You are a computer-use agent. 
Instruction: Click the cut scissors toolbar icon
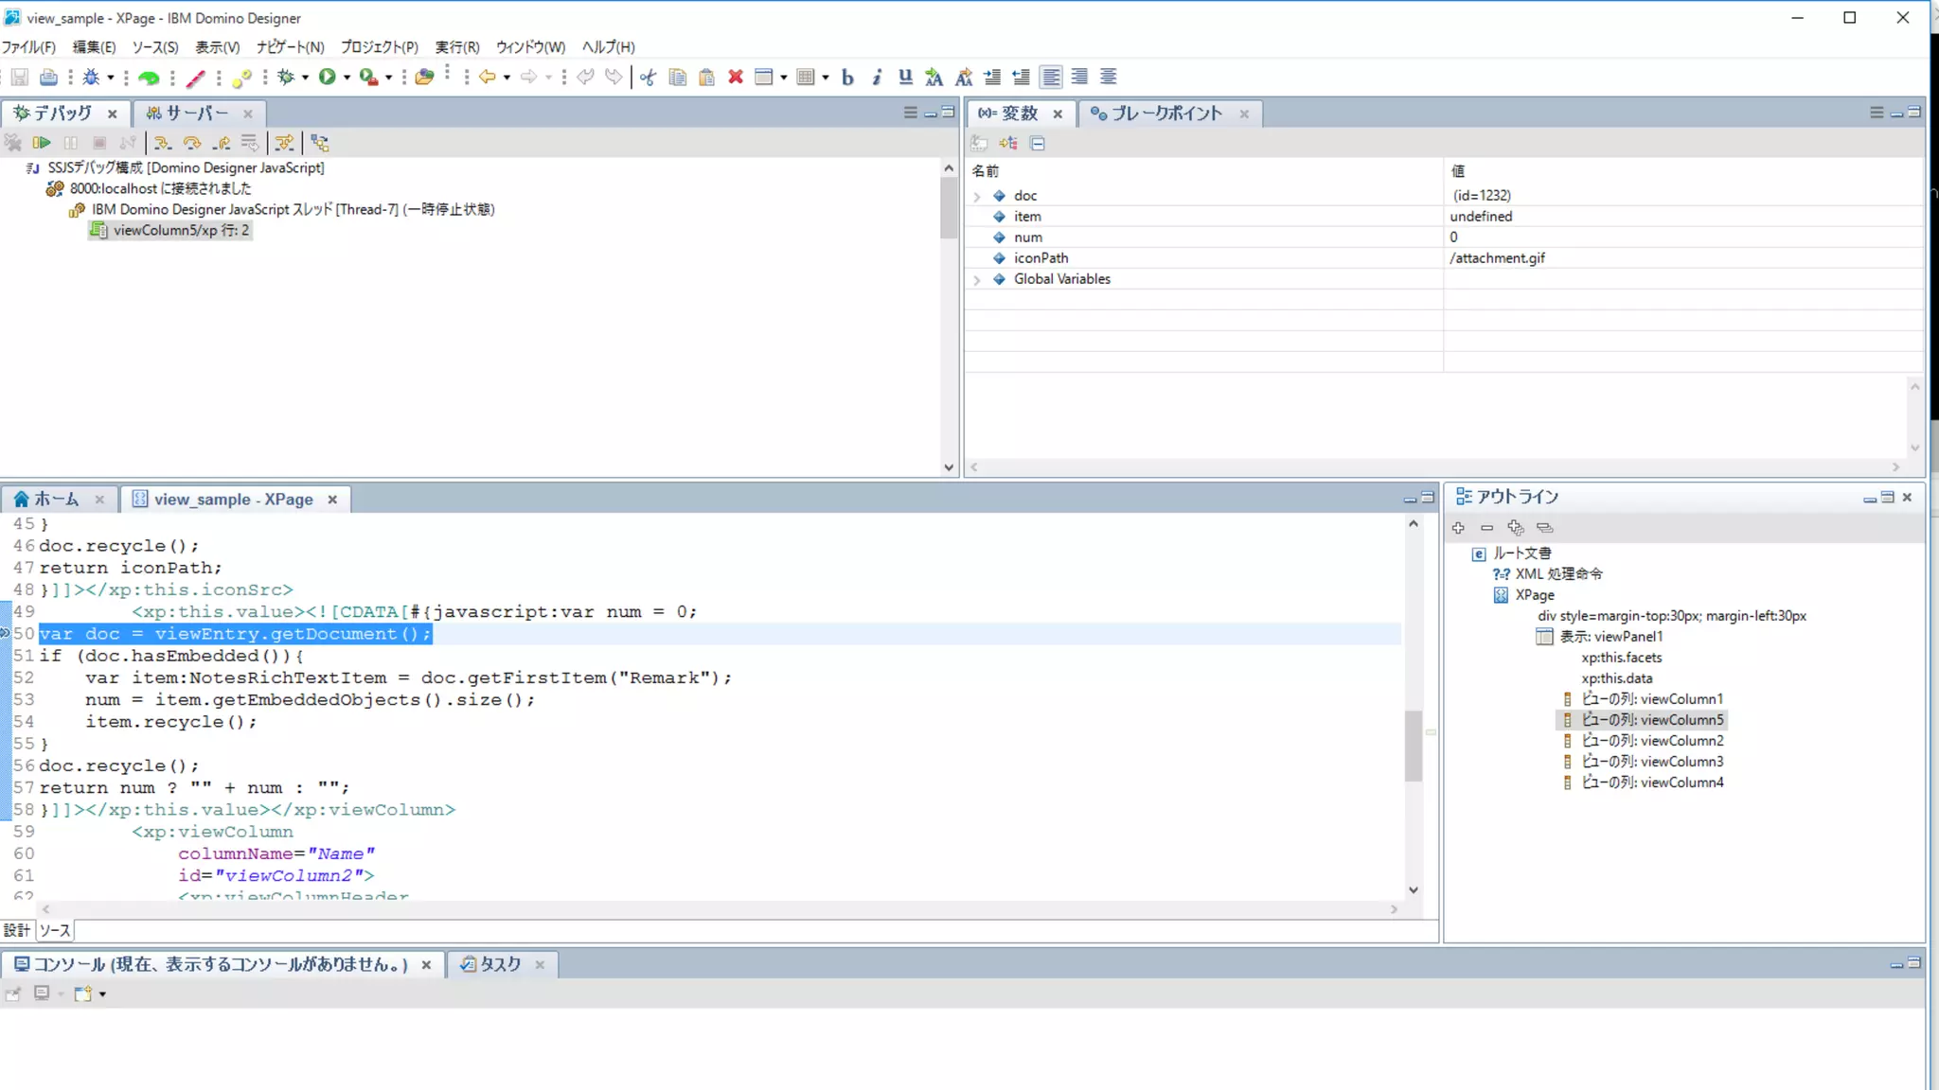click(x=648, y=78)
